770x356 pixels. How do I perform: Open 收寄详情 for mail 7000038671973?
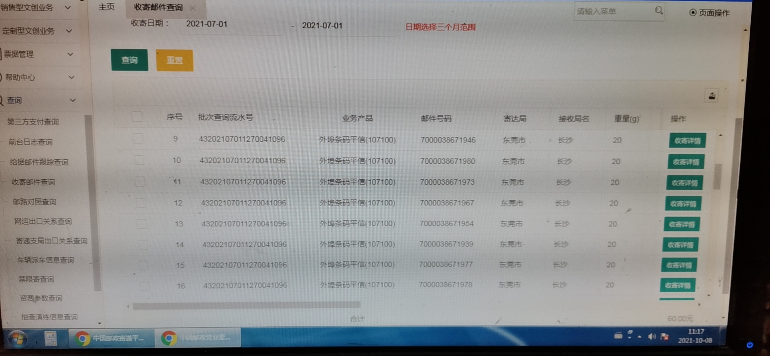pos(685,183)
